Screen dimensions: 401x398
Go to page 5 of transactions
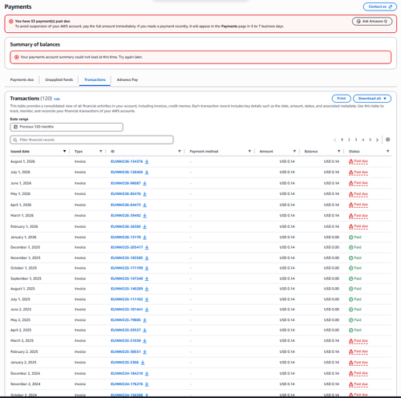click(x=371, y=140)
